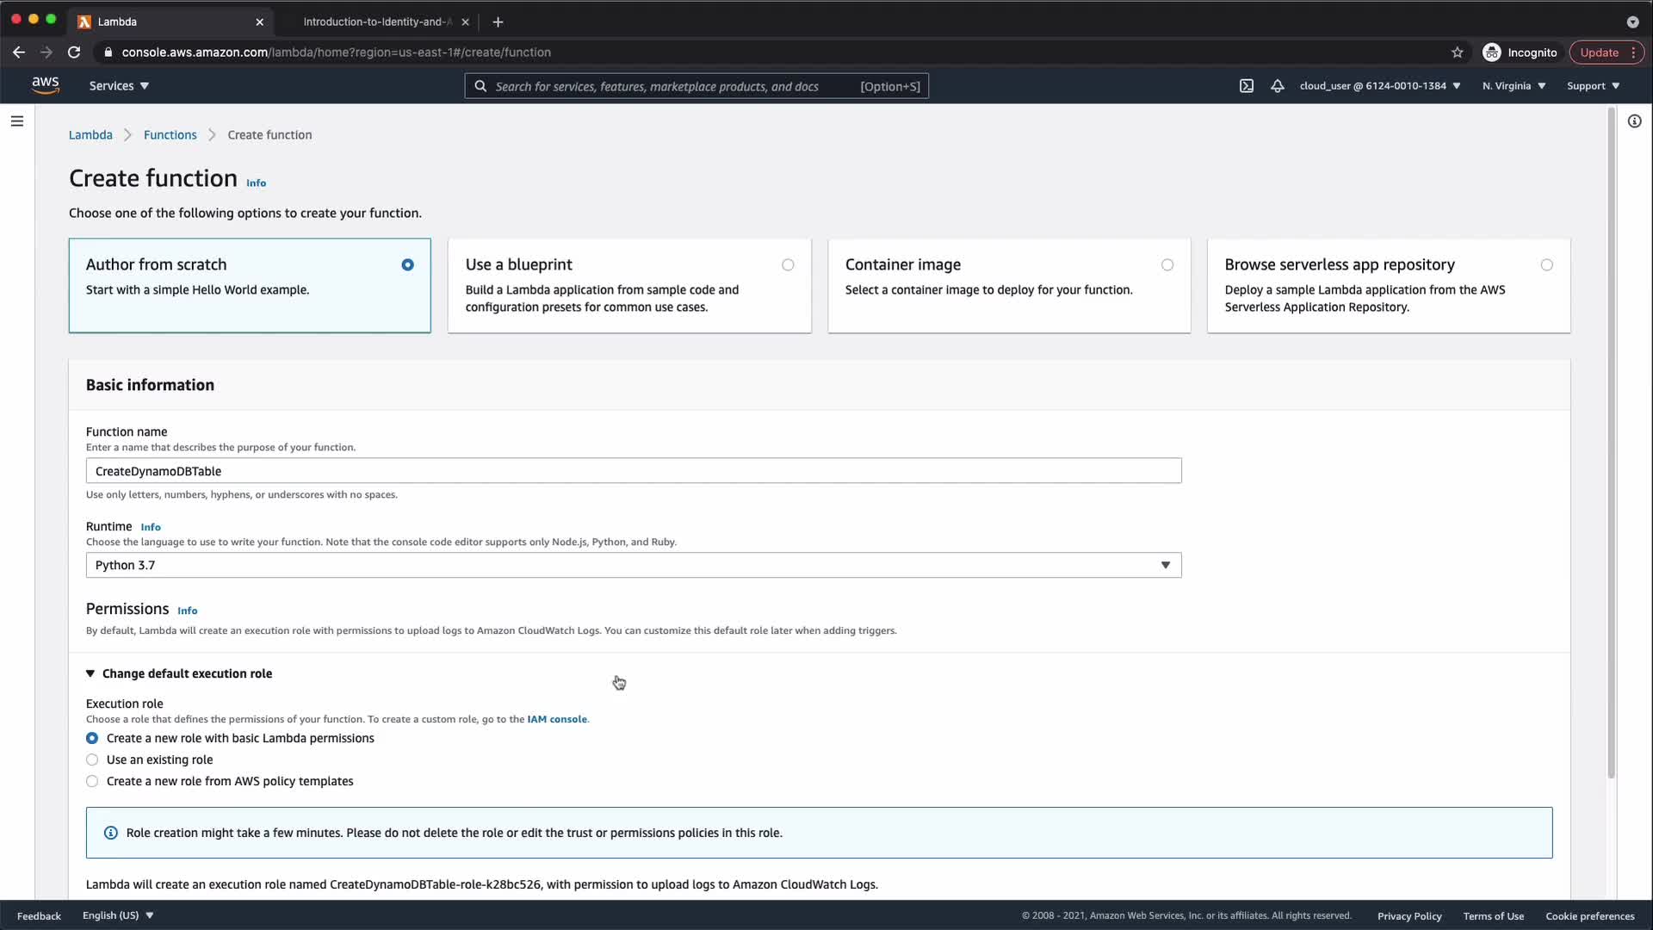Click the browser back arrow
Viewport: 1653px width, 930px height.
point(19,53)
